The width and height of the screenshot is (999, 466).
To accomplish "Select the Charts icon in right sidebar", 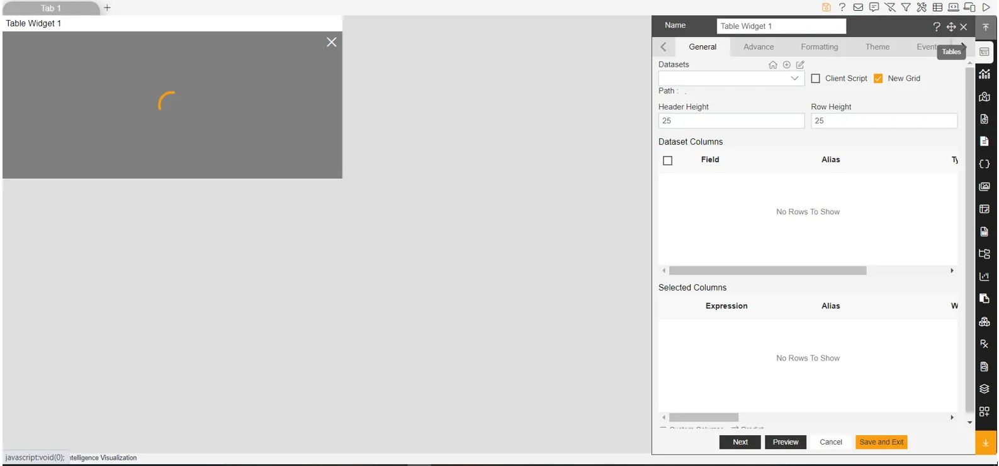I will 985,74.
